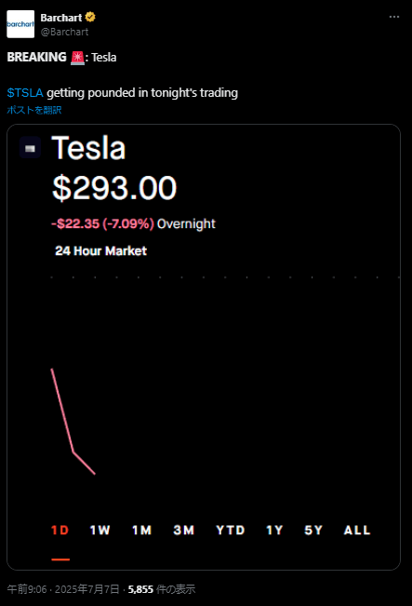Show the ALL time chart range
Screen dimensions: 412x606
click(357, 530)
